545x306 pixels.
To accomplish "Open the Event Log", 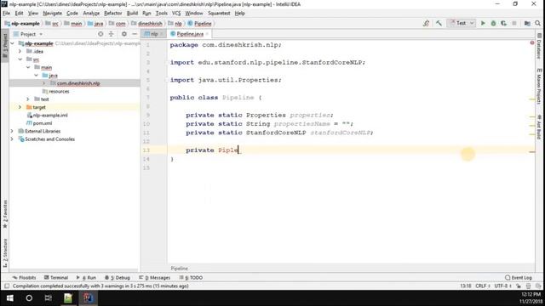I will pyautogui.click(x=519, y=278).
